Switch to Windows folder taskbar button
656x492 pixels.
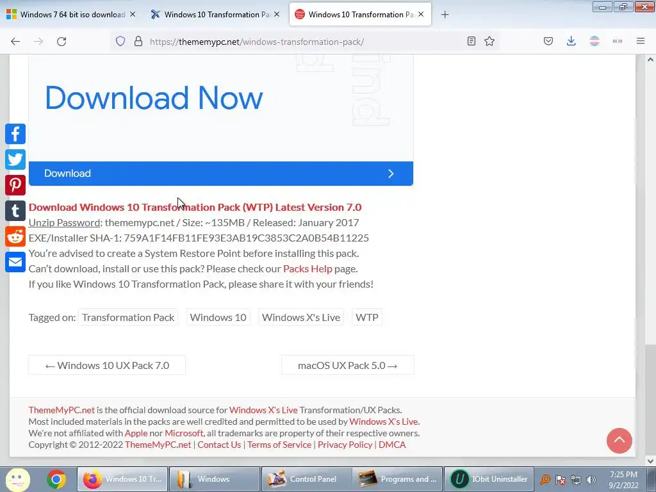point(214,479)
